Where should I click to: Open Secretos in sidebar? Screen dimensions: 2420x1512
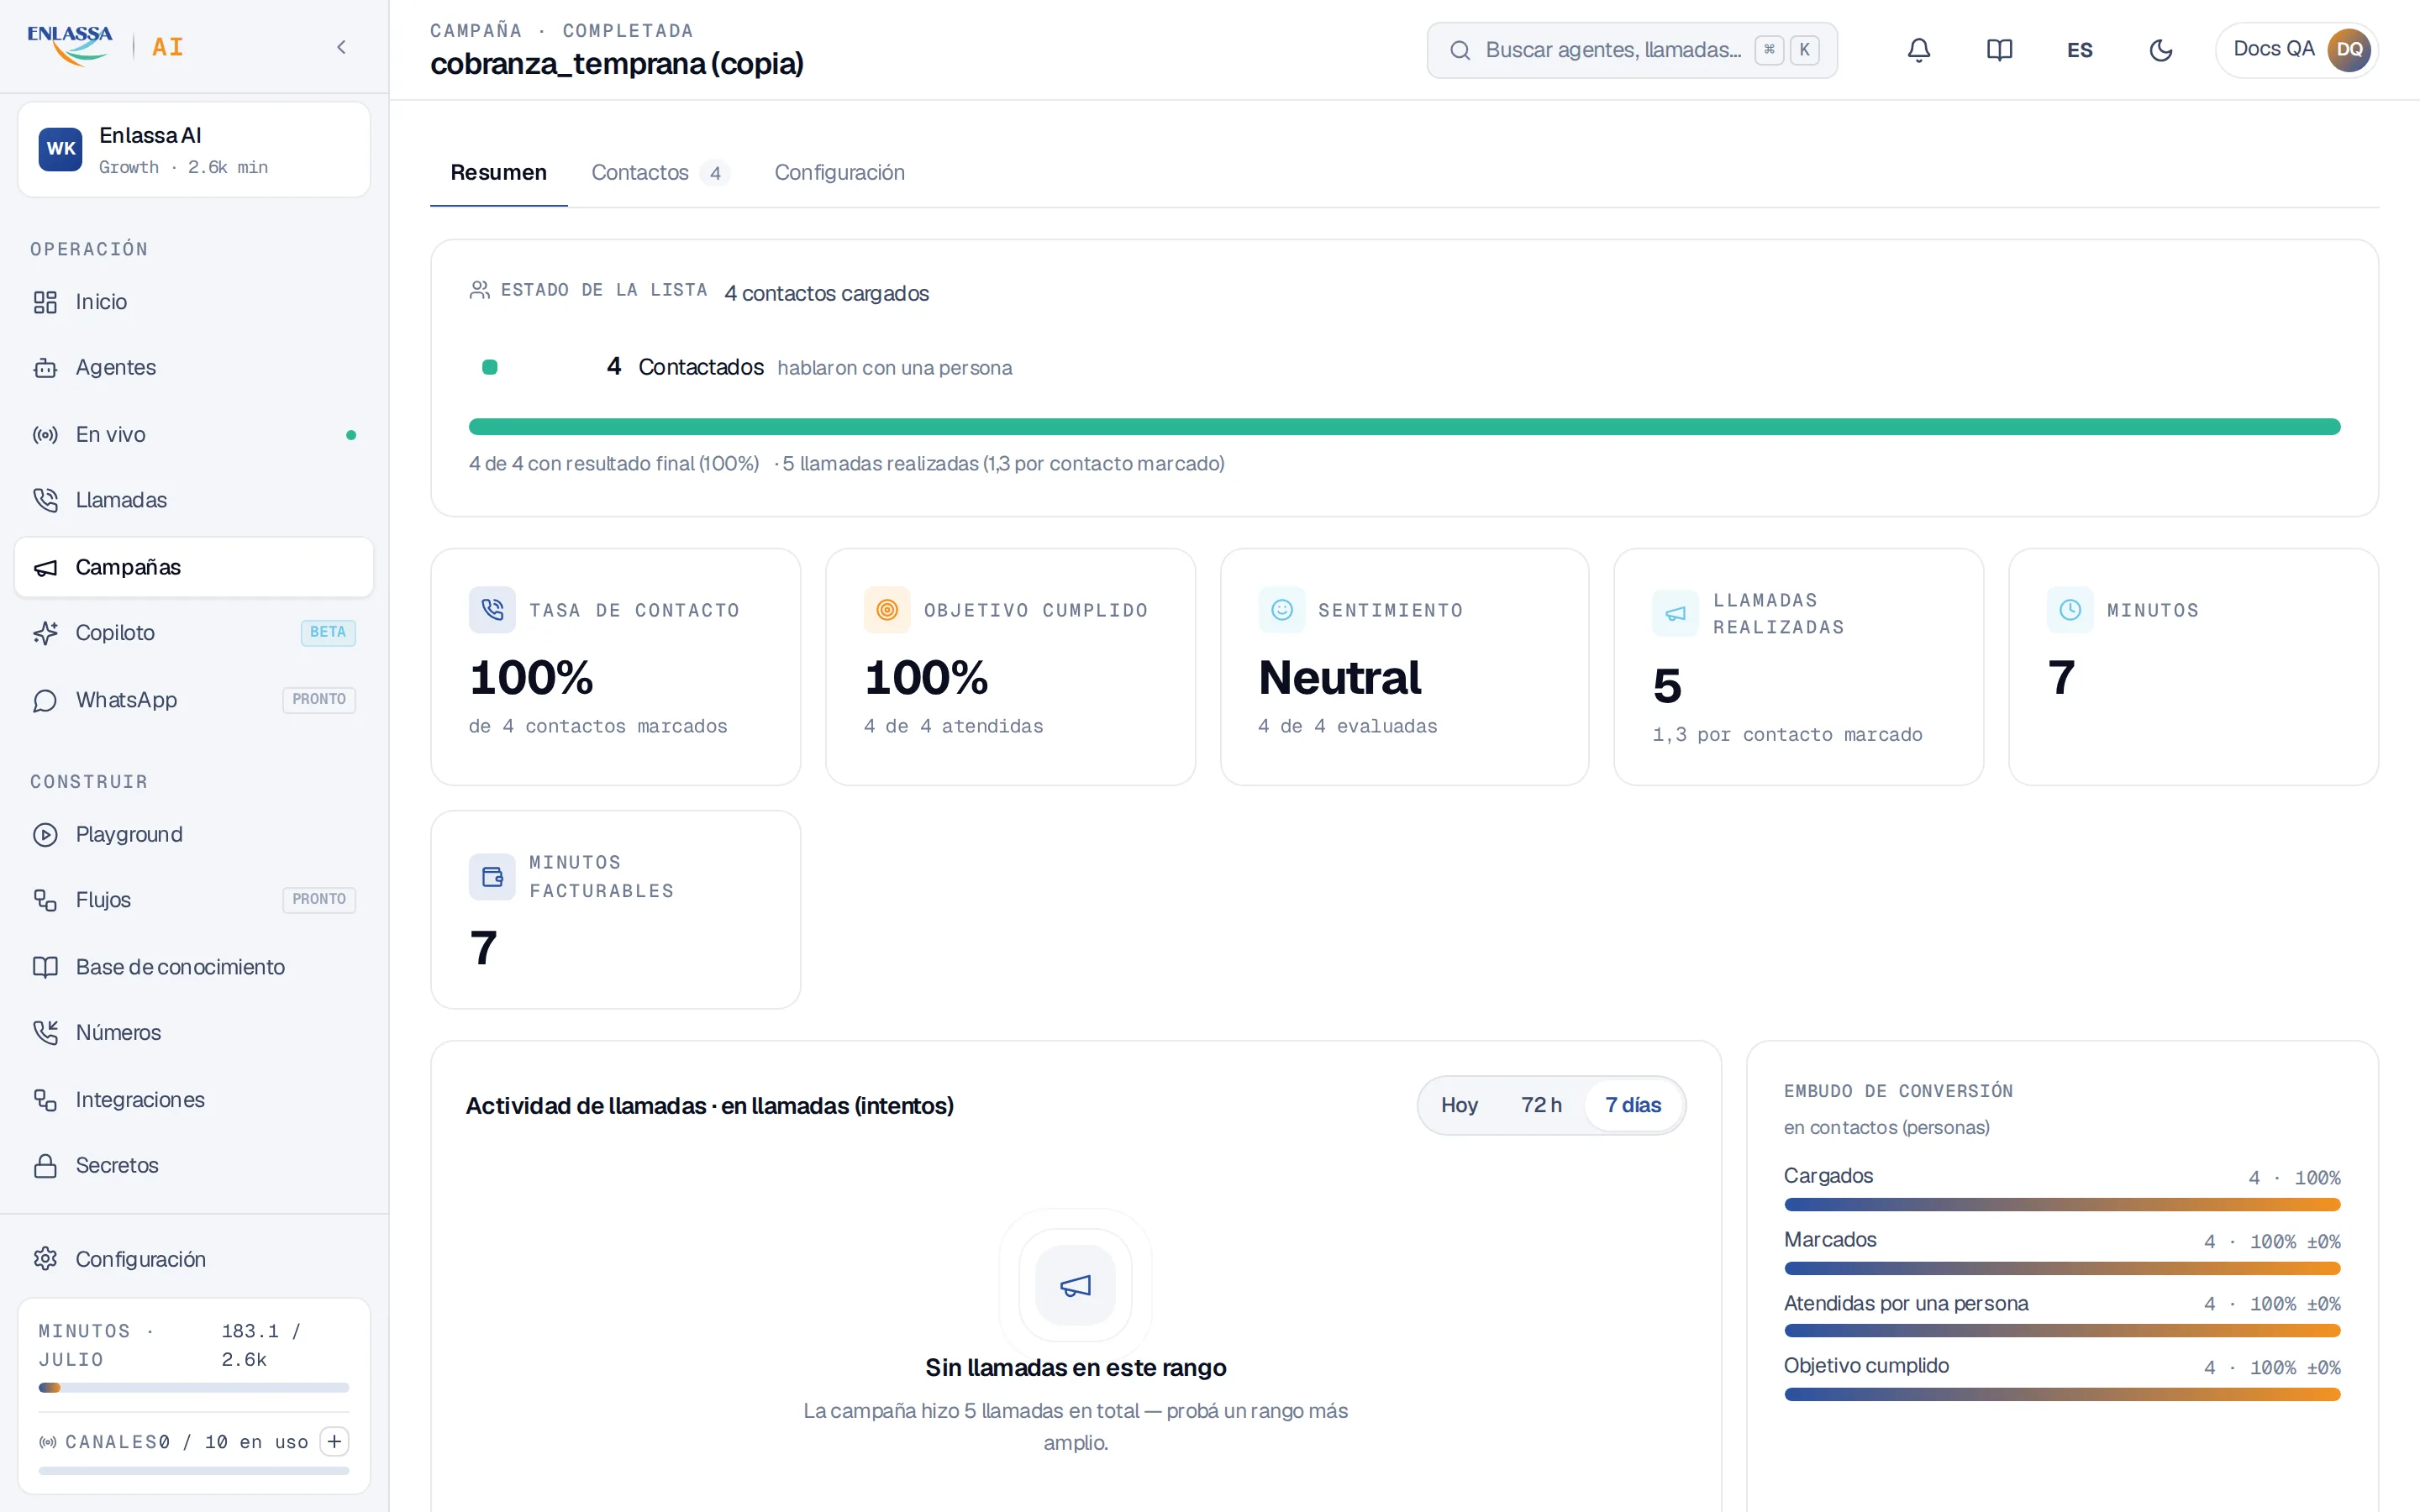(194, 1166)
